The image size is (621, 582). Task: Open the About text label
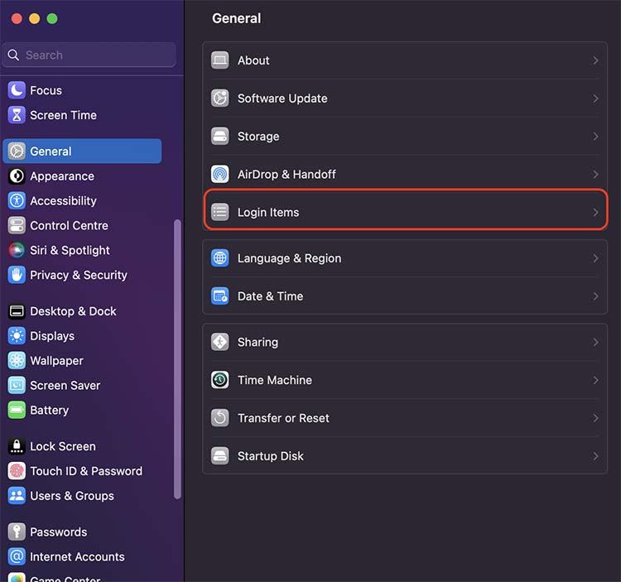point(253,60)
